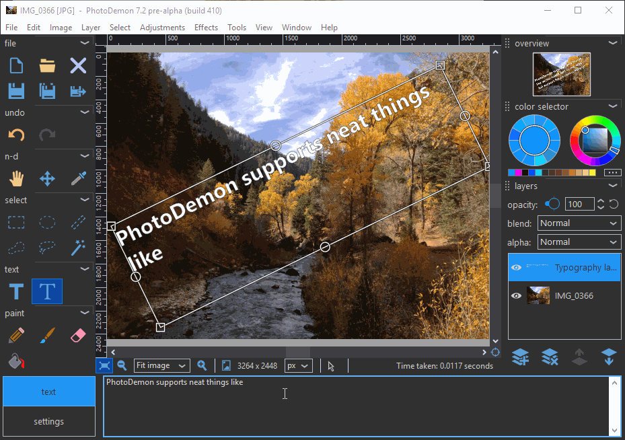Image resolution: width=625 pixels, height=440 pixels.
Task: Collapse the color selector panel
Action: click(613, 106)
